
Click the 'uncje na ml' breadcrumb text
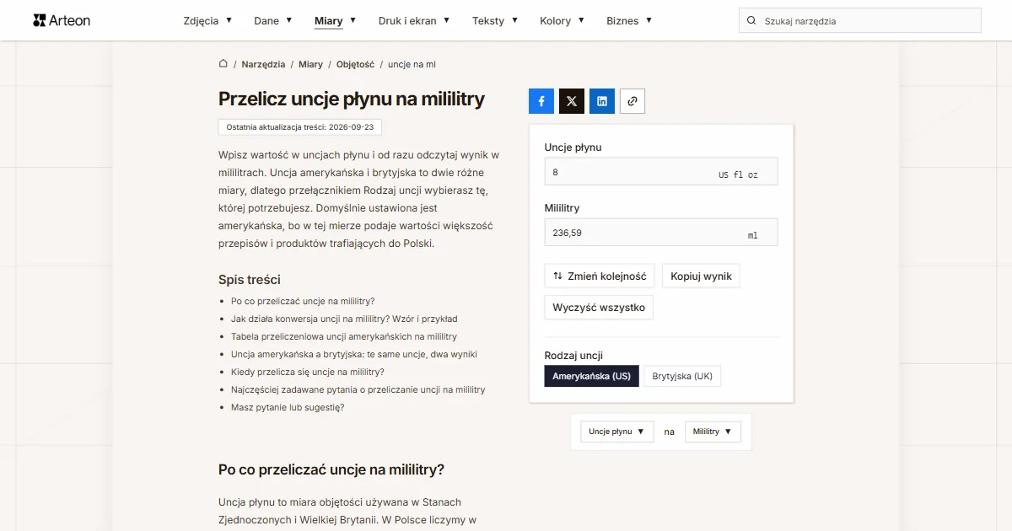tap(412, 64)
